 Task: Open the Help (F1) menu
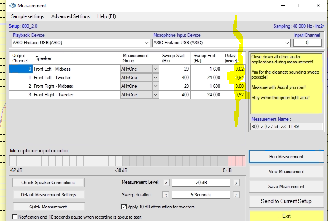107,16
